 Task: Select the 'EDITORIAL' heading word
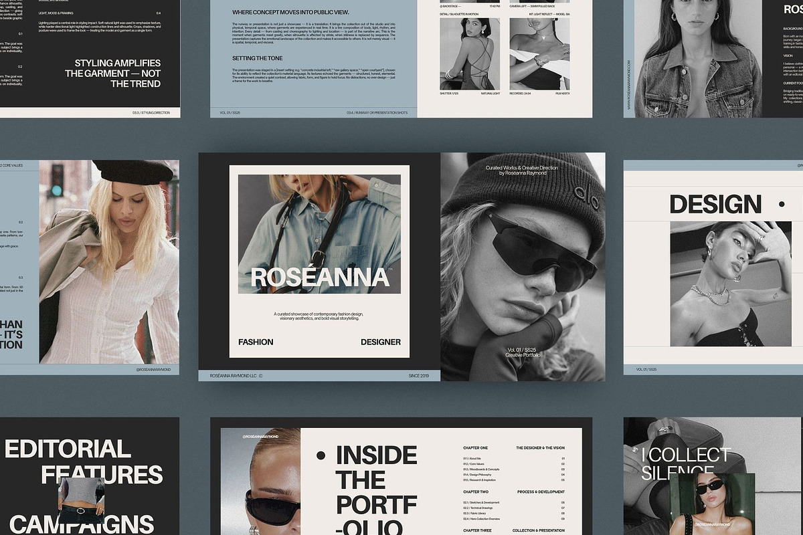point(68,449)
